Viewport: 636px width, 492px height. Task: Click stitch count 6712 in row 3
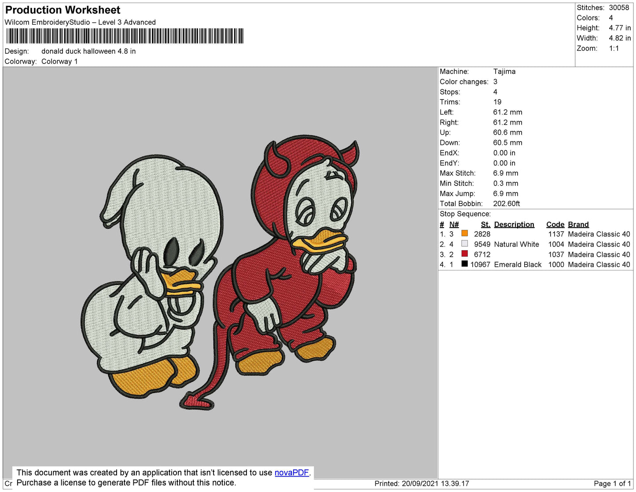click(x=482, y=255)
